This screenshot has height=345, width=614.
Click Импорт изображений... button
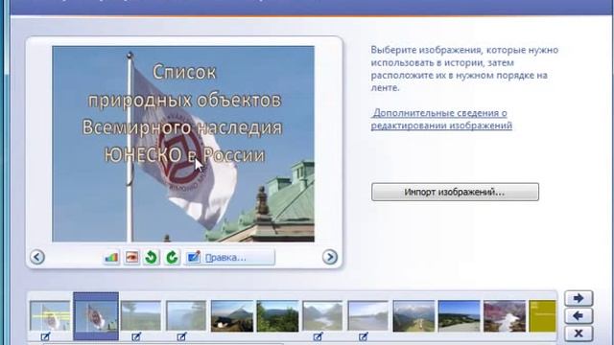[x=455, y=192]
